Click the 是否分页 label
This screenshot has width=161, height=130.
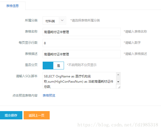[x=31, y=65]
